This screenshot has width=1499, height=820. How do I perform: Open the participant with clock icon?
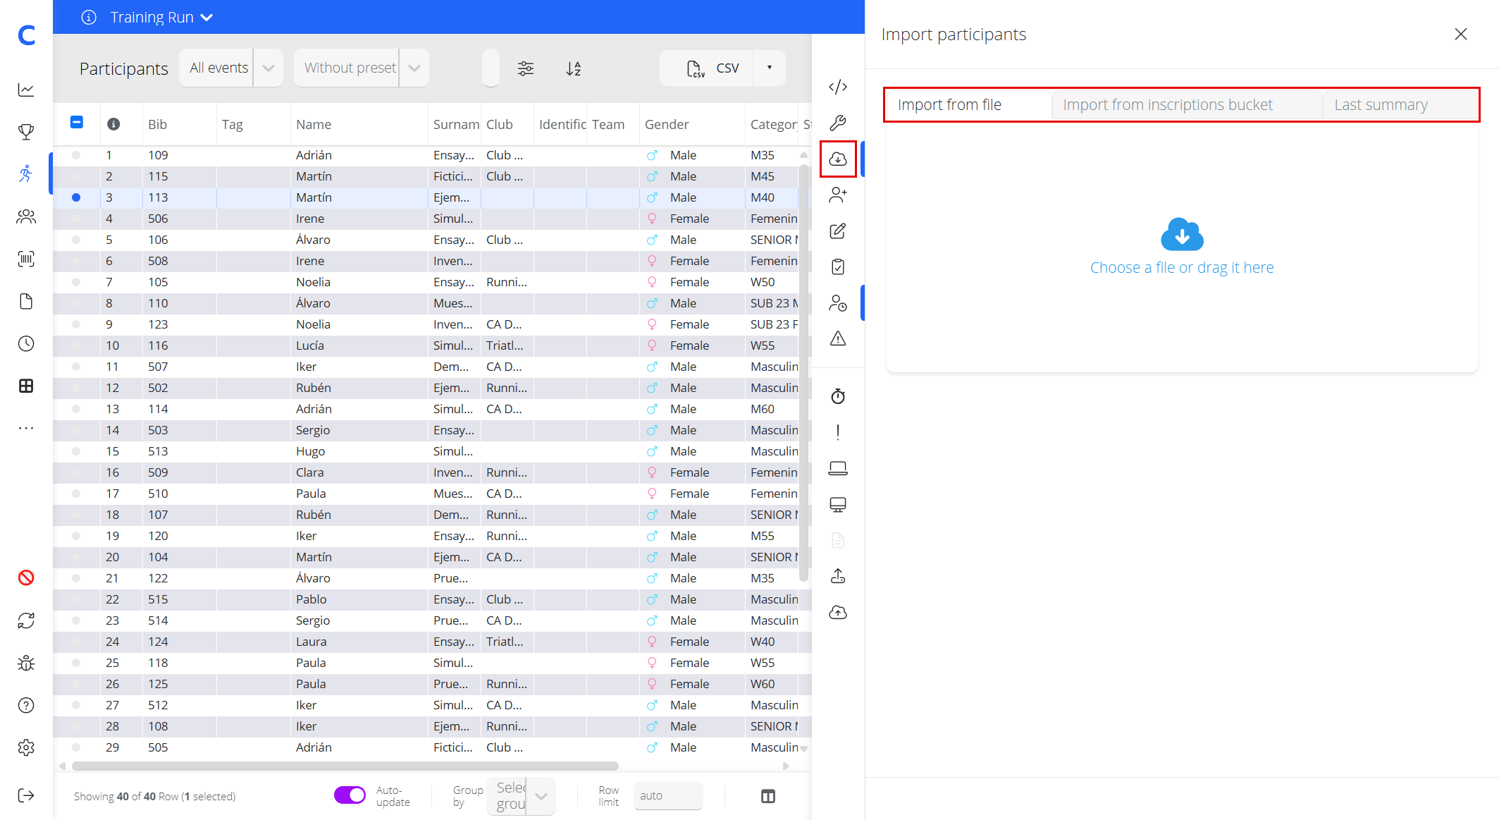pyautogui.click(x=837, y=302)
